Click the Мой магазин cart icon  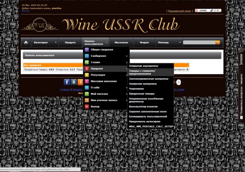[x=87, y=94]
